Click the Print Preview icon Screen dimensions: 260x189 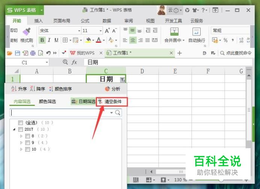click(x=41, y=53)
